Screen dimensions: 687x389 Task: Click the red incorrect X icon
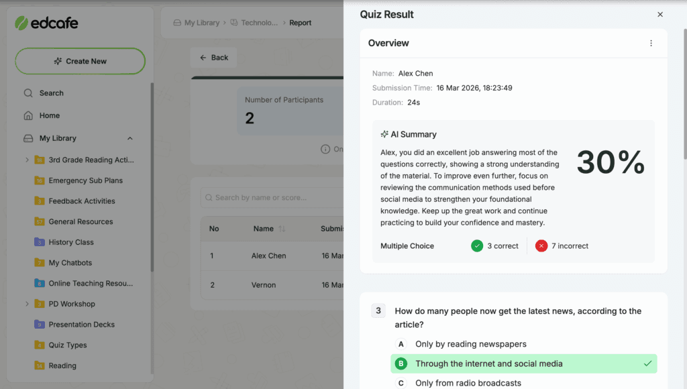(x=541, y=246)
